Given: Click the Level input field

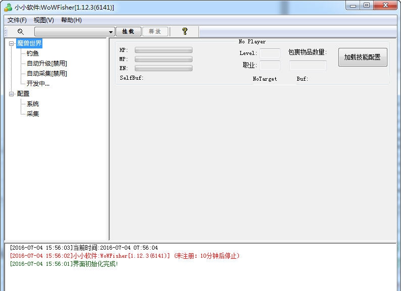Looking at the screenshot, I should [x=270, y=53].
